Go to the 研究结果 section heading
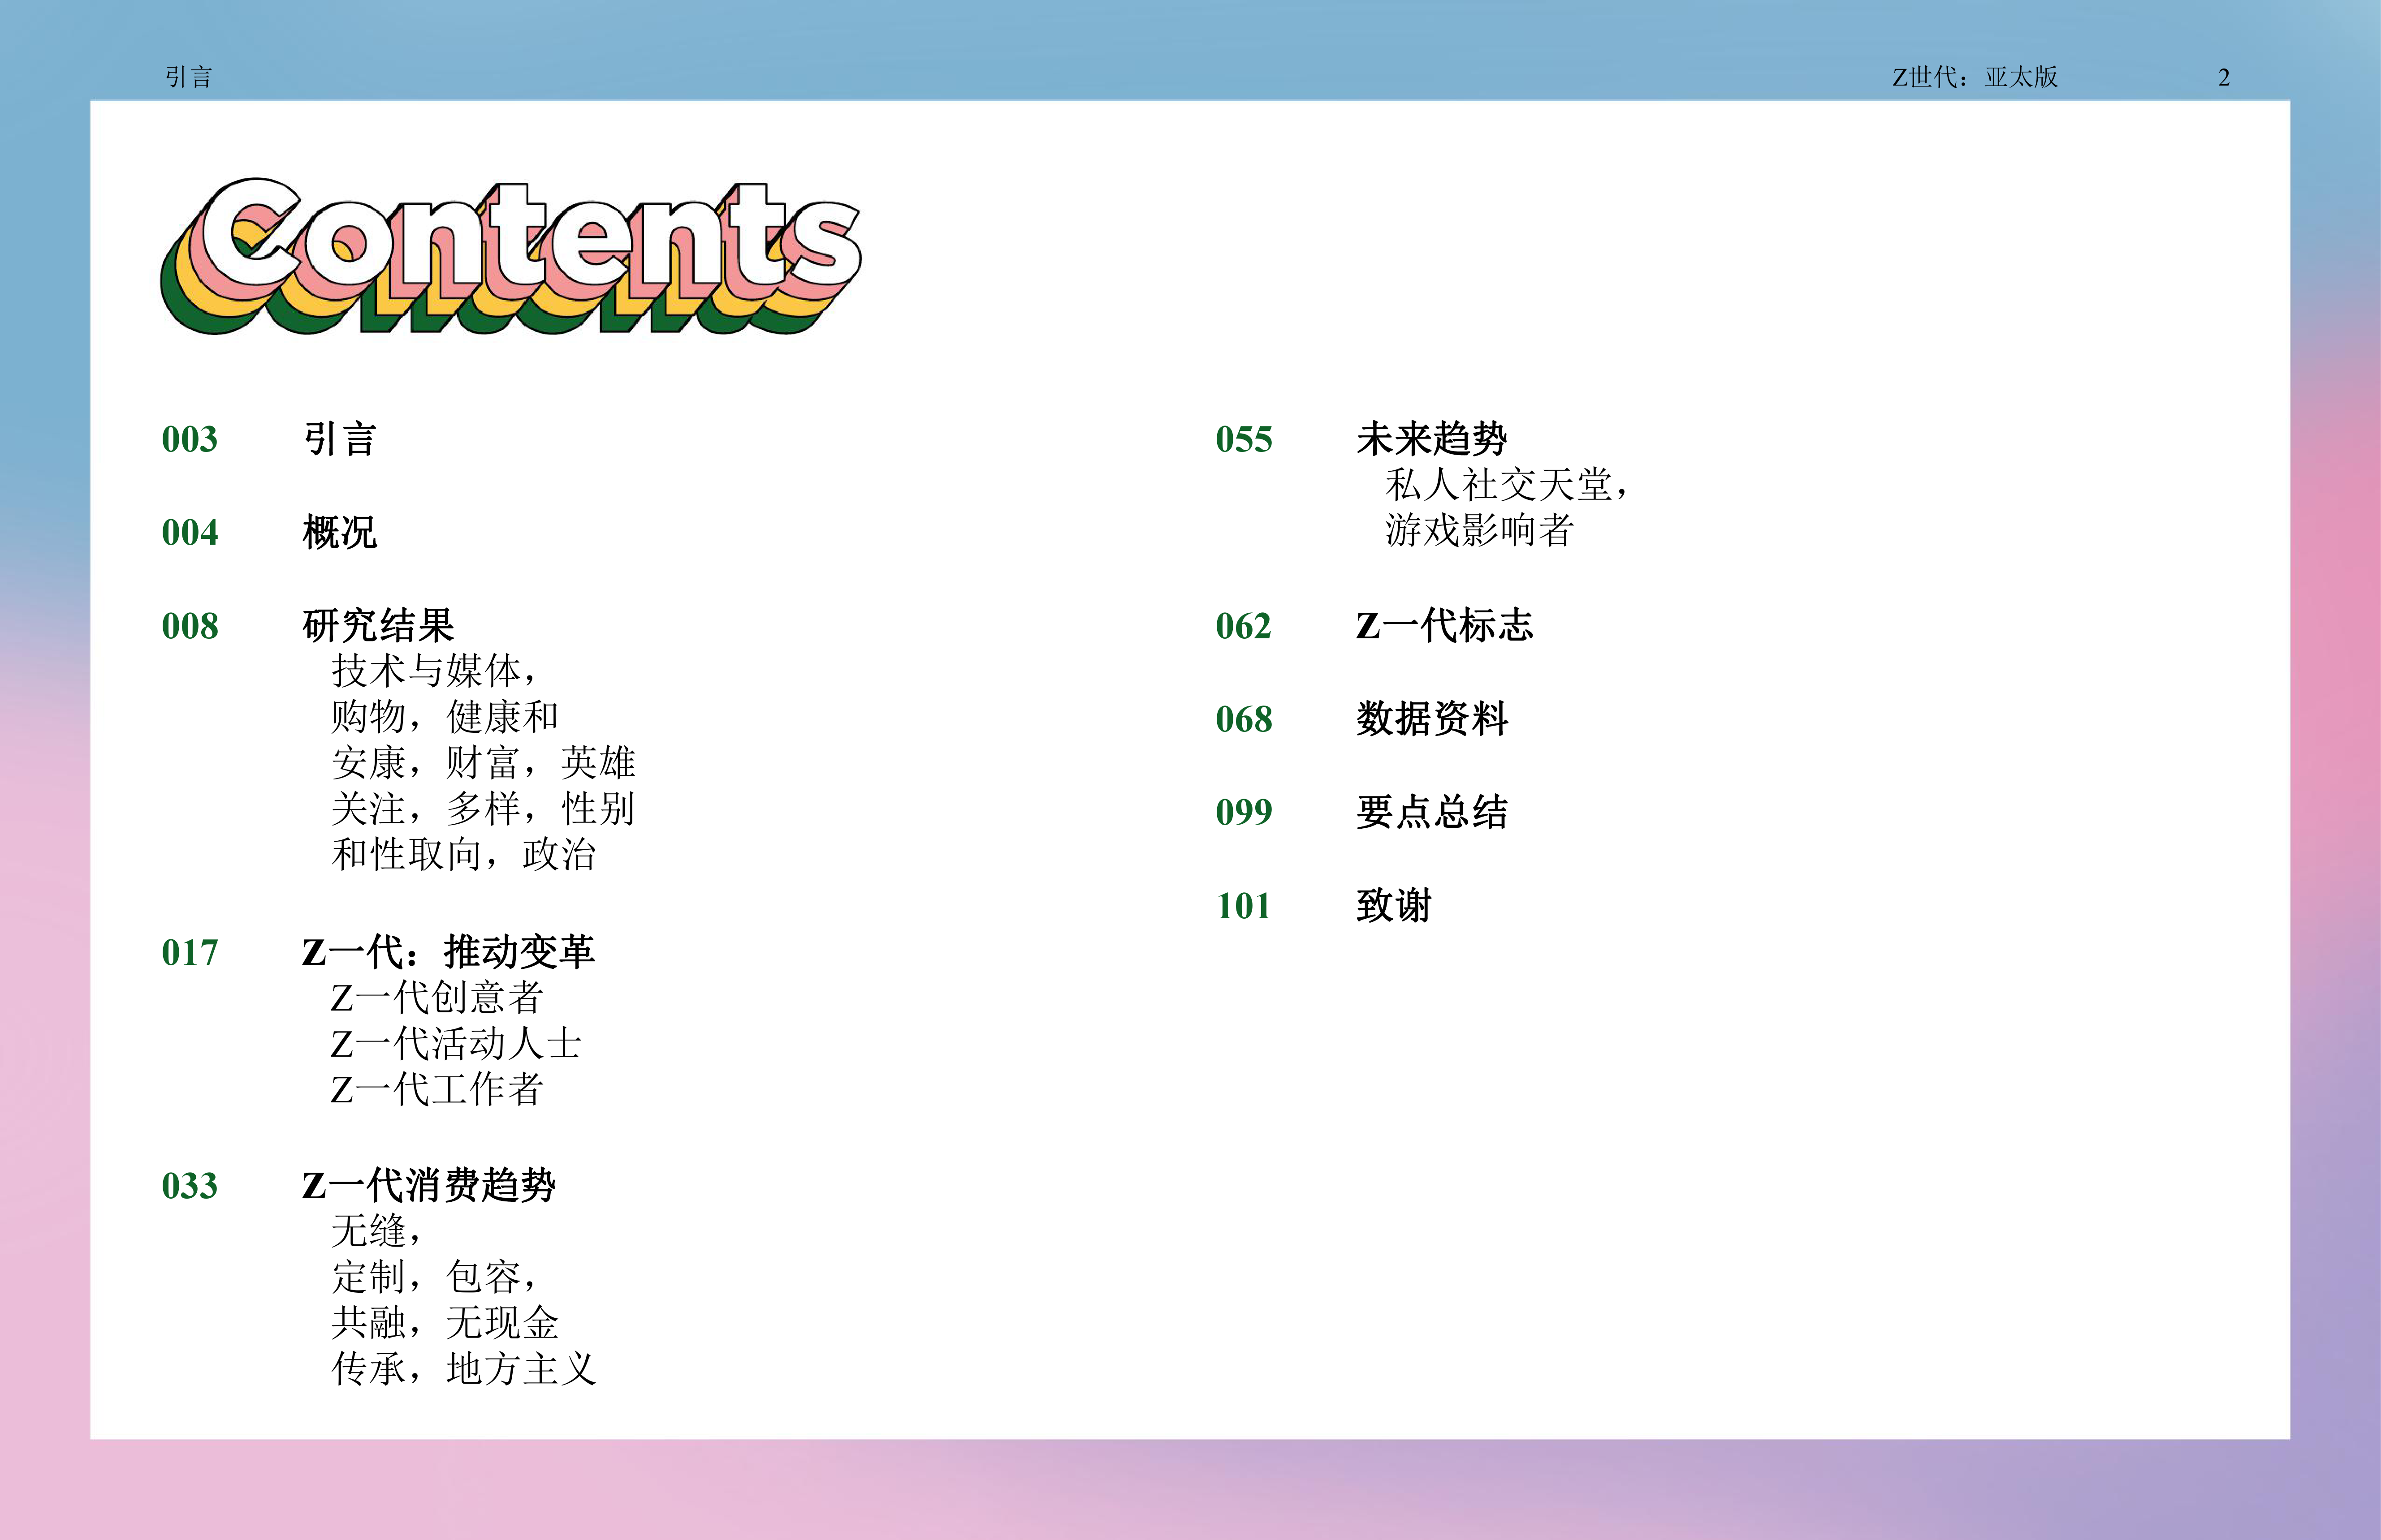Screen dimensions: 2381x1540 click(378, 626)
